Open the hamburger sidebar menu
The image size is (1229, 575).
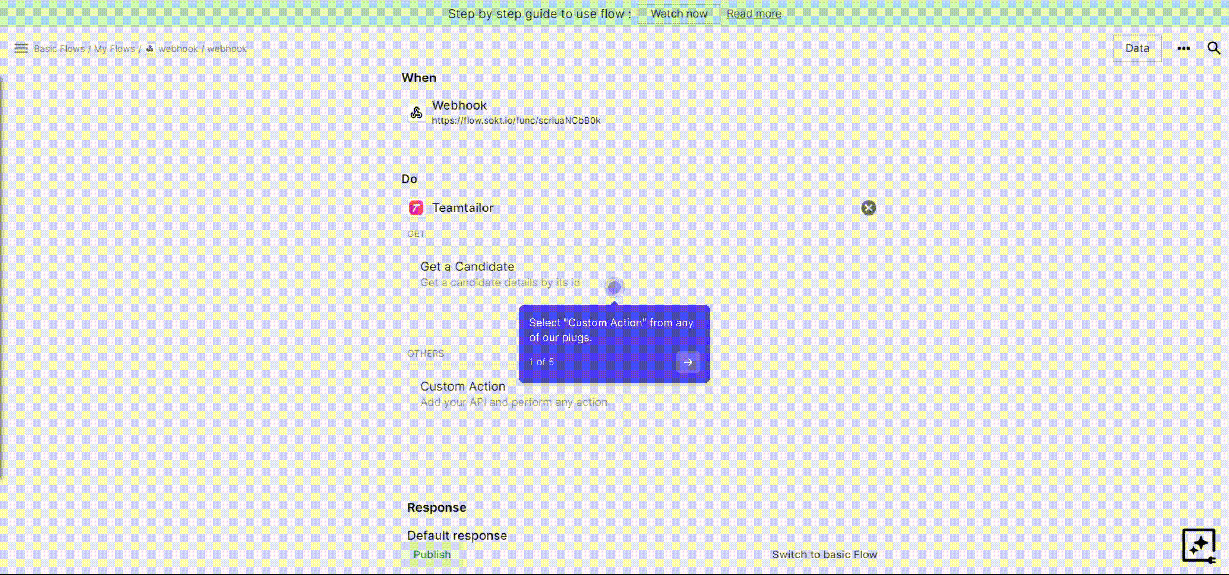(21, 48)
